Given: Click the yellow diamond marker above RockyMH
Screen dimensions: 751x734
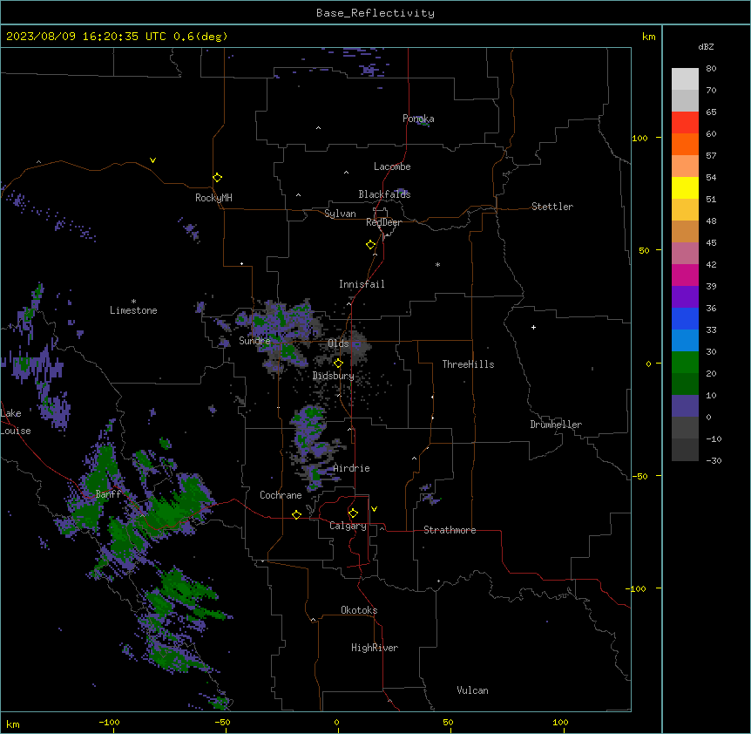Looking at the screenshot, I should pos(217,177).
